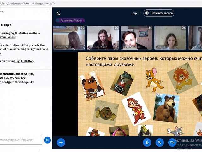Focus the chat message input field
Image resolution: width=202 pixels, height=152 pixels.
point(21,140)
